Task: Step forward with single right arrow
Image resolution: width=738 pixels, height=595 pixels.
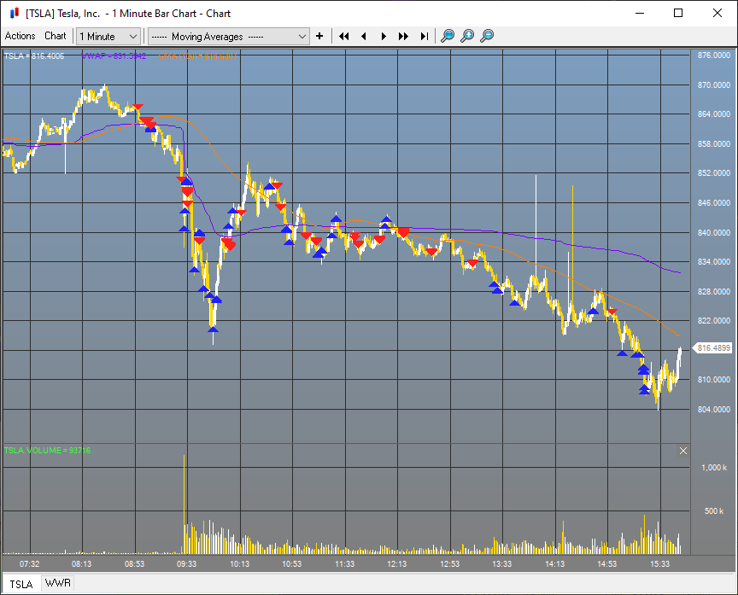Action: [384, 36]
